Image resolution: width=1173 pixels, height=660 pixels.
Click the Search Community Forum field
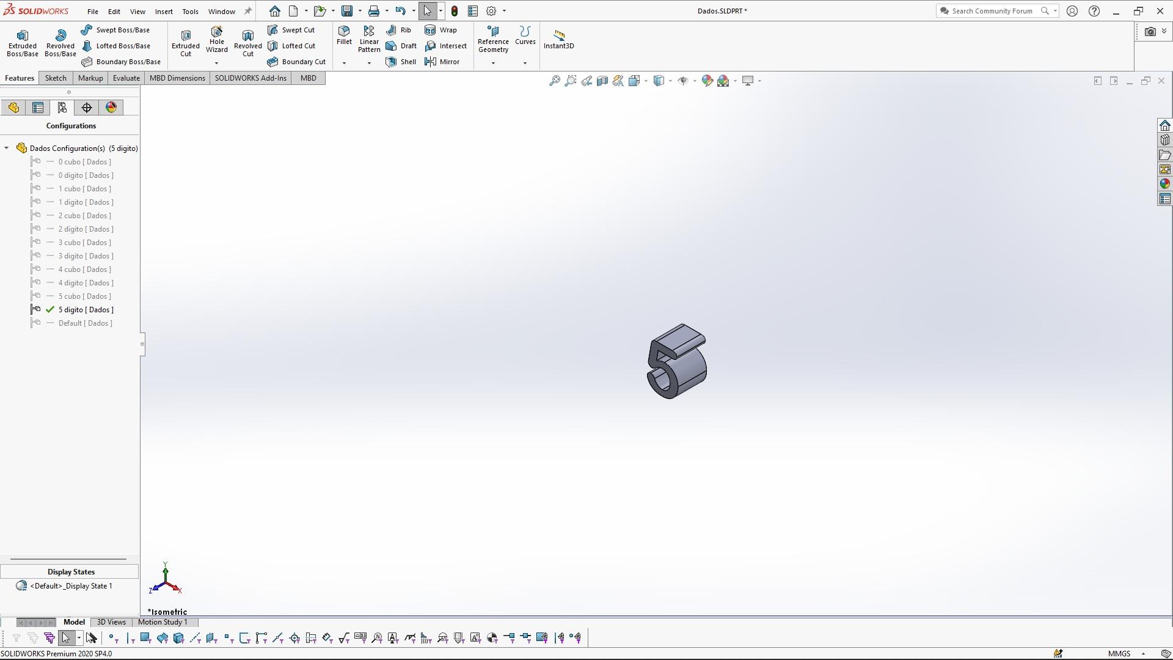pyautogui.click(x=993, y=11)
